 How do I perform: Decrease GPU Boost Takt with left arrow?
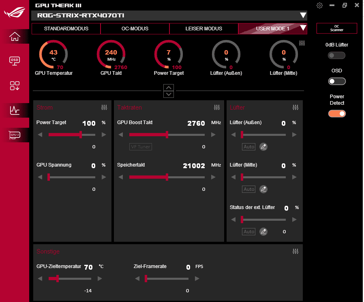tap(121, 135)
